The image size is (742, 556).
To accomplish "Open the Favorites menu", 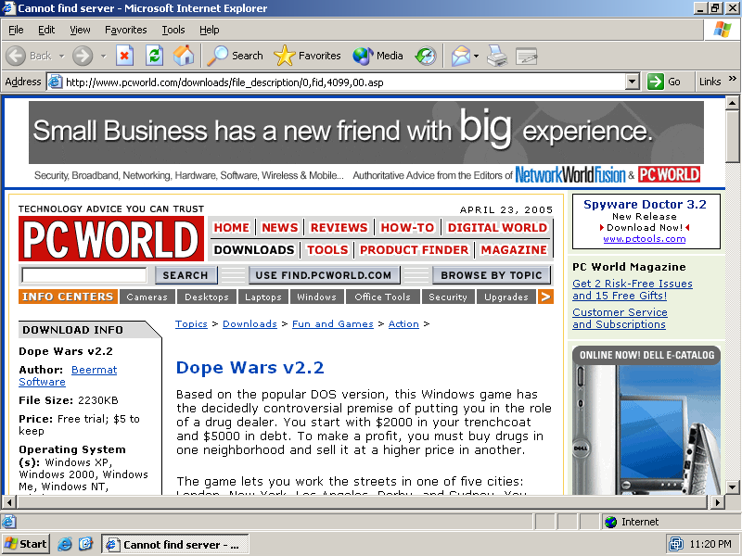I will (126, 30).
